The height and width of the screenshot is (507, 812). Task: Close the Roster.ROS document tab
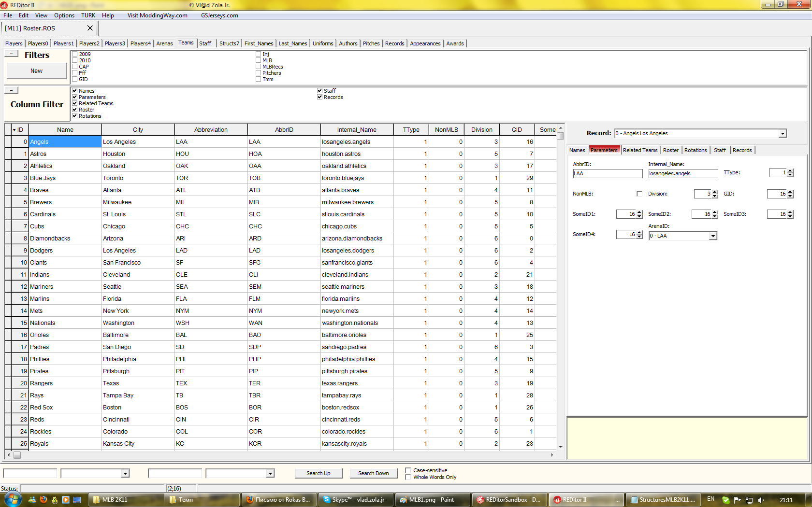point(90,28)
